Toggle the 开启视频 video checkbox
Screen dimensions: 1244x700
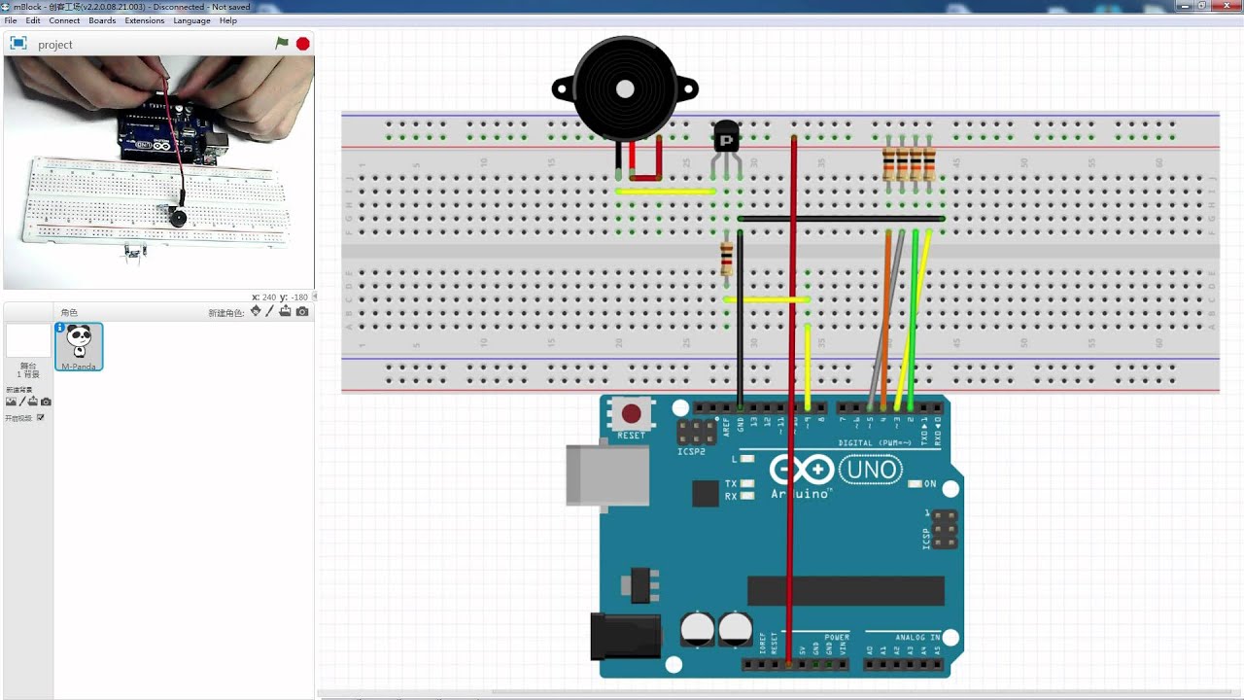point(40,418)
